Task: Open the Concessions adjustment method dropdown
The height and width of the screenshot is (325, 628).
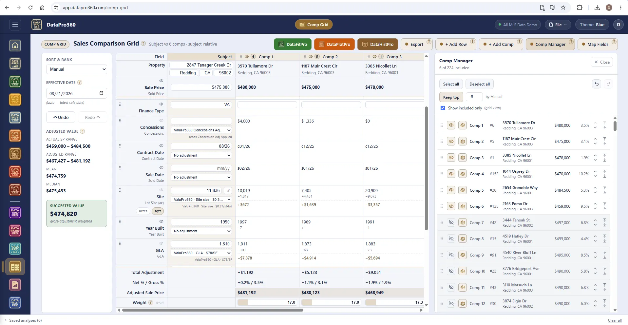Action: point(201,130)
